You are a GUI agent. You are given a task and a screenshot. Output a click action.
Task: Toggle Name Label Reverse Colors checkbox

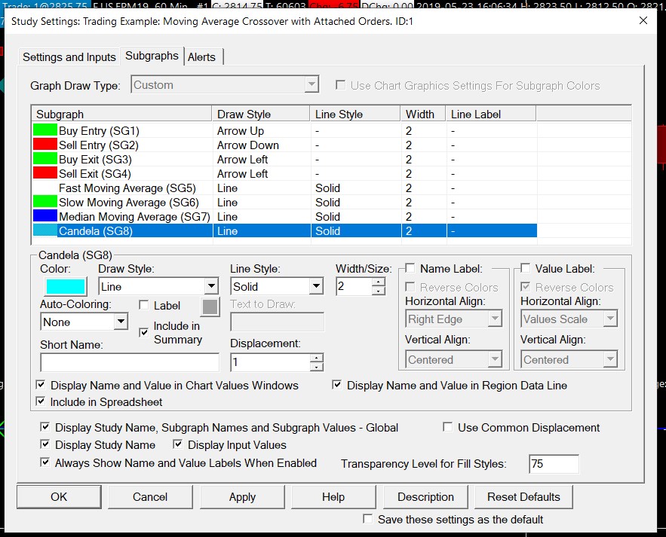point(410,287)
